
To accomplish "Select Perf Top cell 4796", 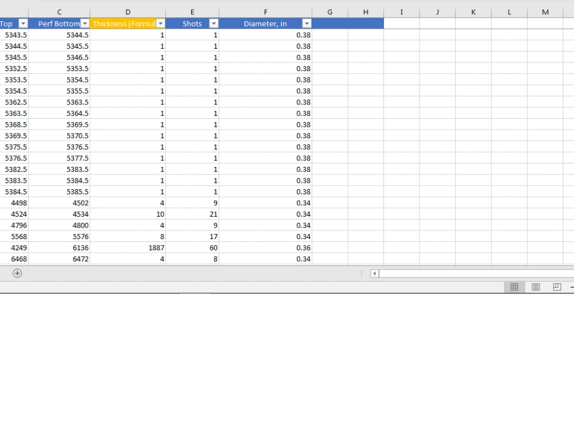I will click(14, 225).
